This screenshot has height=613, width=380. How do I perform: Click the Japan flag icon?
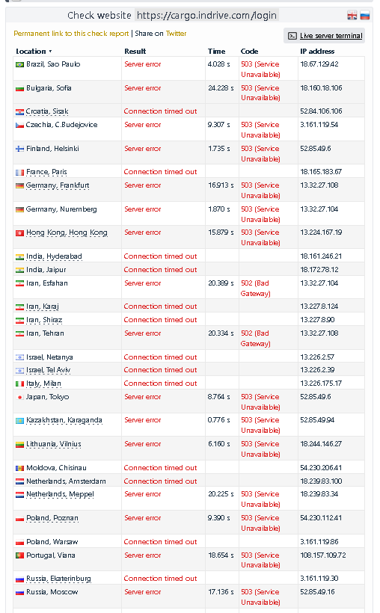coord(19,397)
